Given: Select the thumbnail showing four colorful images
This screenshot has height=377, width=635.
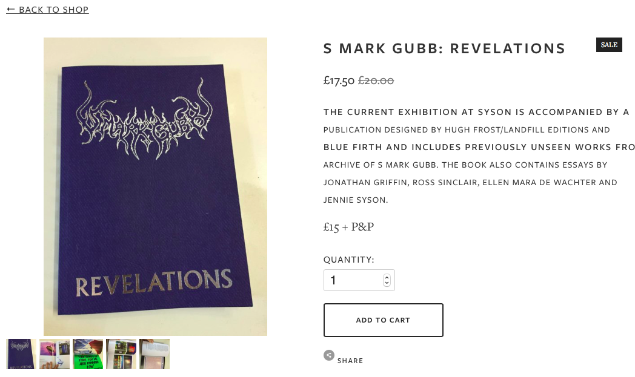Looking at the screenshot, I should click(x=121, y=354).
